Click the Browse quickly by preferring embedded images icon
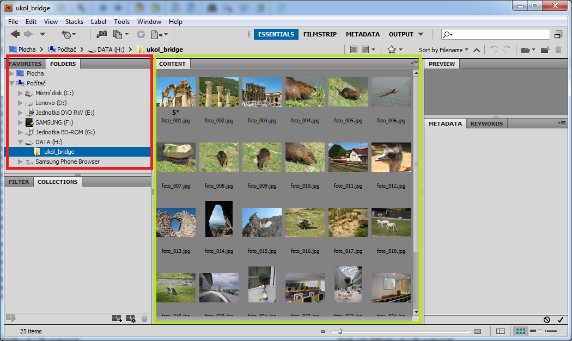 [x=354, y=49]
